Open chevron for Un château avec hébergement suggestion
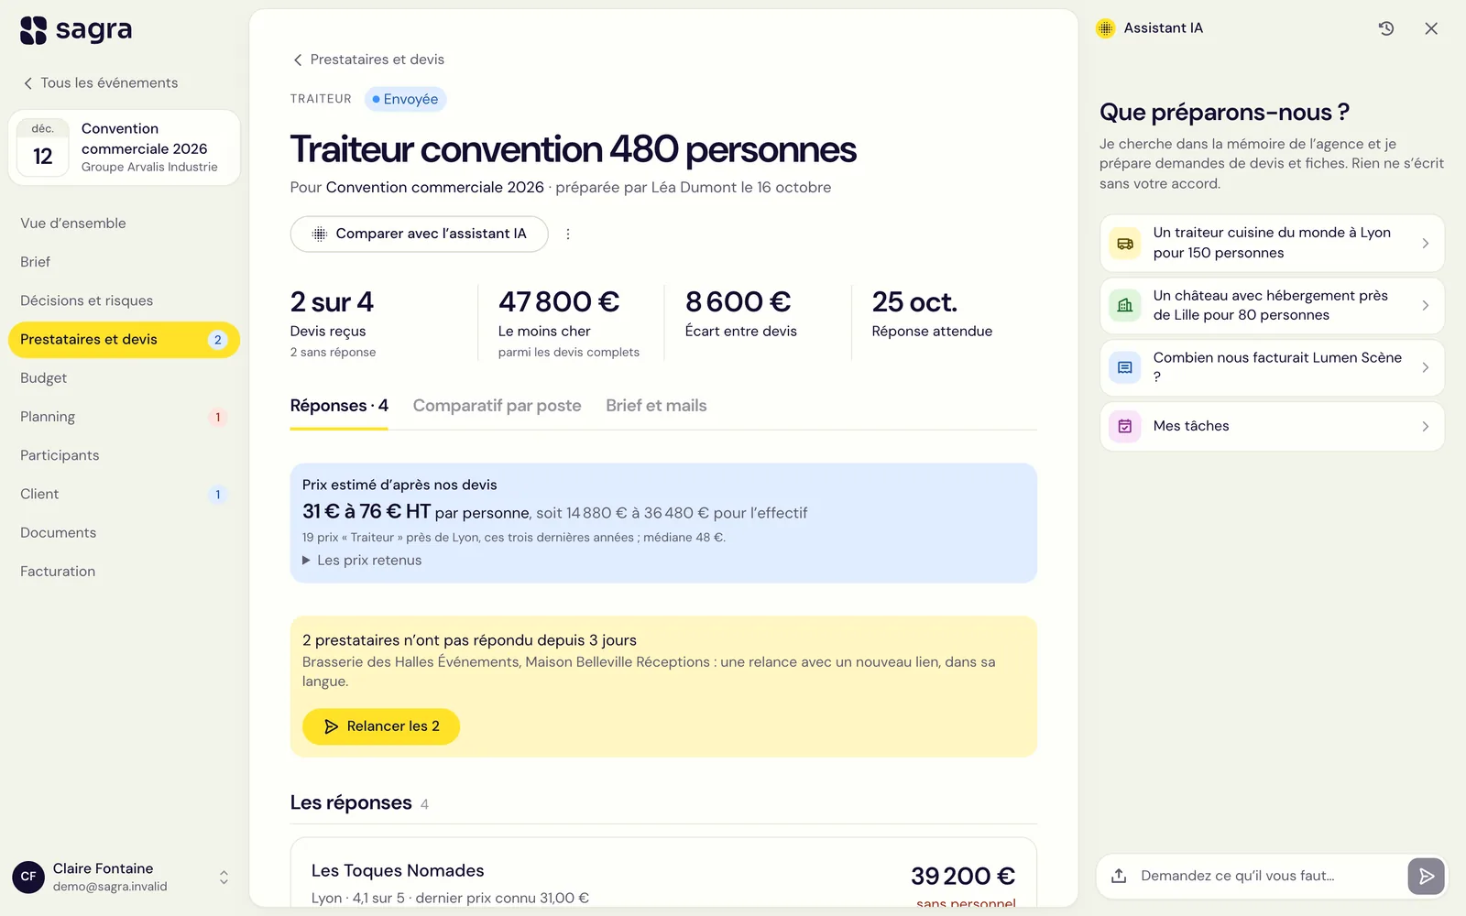 pyautogui.click(x=1425, y=306)
